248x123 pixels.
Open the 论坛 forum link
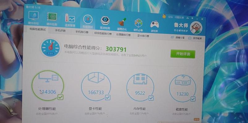(x=170, y=17)
